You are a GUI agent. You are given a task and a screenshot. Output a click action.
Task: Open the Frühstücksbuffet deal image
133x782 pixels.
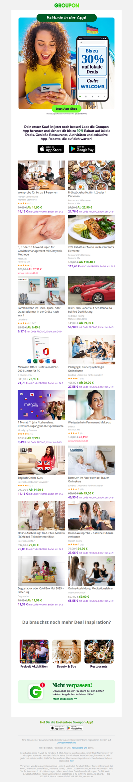coord(92,175)
